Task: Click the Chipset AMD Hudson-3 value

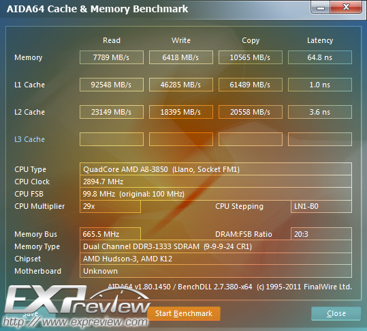Action: 216,259
